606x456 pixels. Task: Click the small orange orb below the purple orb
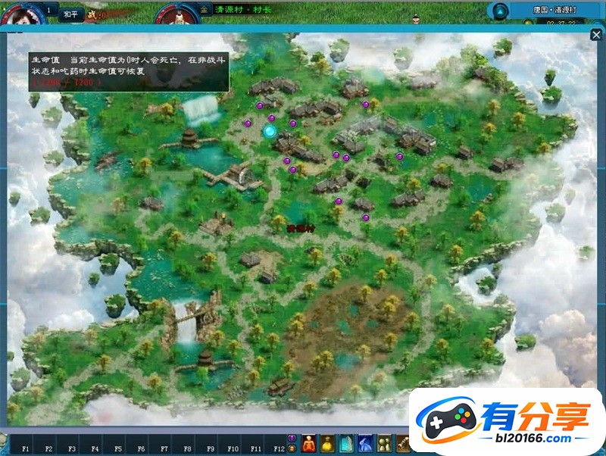coord(292,448)
